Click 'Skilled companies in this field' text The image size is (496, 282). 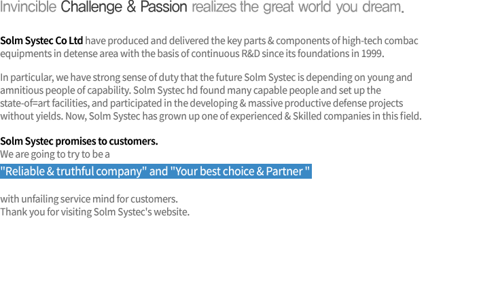(x=357, y=116)
